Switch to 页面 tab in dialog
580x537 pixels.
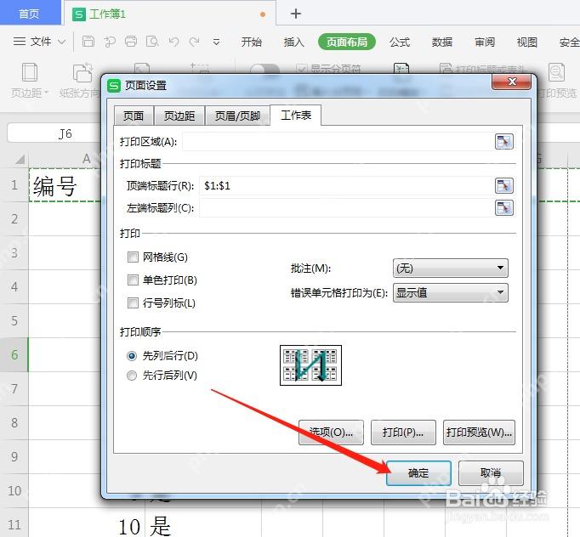134,116
